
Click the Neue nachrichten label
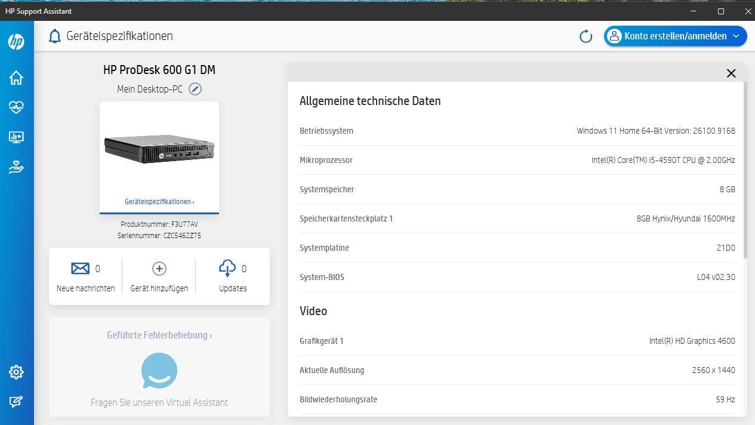click(x=86, y=288)
